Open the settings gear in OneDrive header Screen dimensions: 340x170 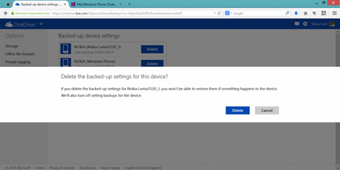pyautogui.click(x=305, y=24)
